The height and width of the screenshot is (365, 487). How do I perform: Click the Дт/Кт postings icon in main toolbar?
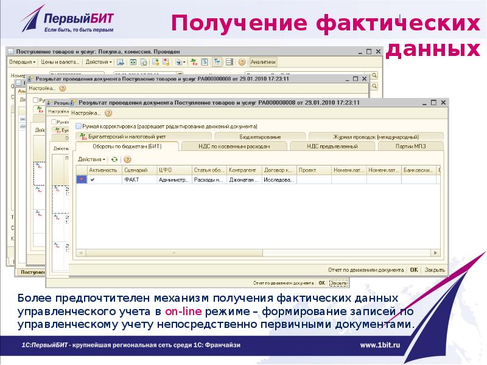(193, 62)
